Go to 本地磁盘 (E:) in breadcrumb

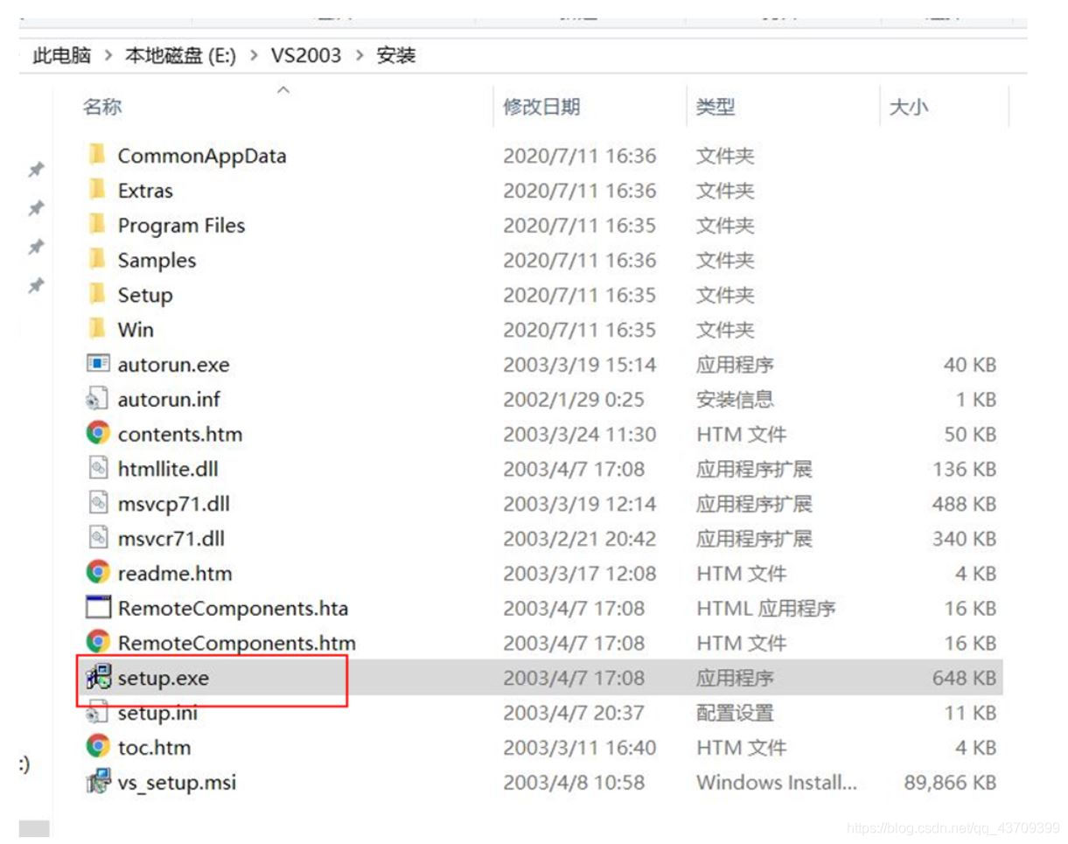pos(180,56)
